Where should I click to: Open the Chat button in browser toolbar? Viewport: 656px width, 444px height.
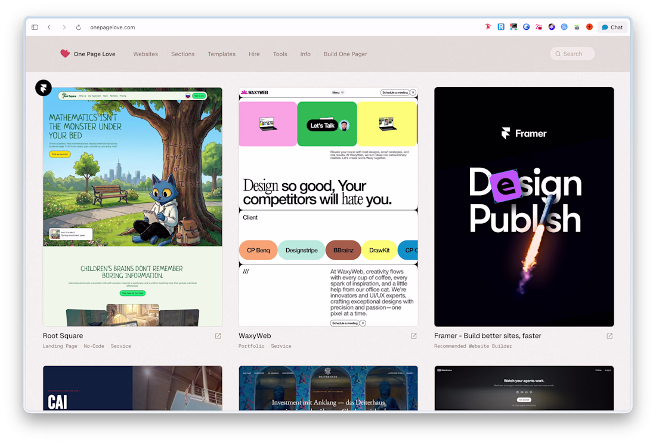[x=612, y=27]
